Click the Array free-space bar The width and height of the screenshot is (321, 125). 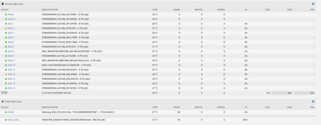click(304, 93)
